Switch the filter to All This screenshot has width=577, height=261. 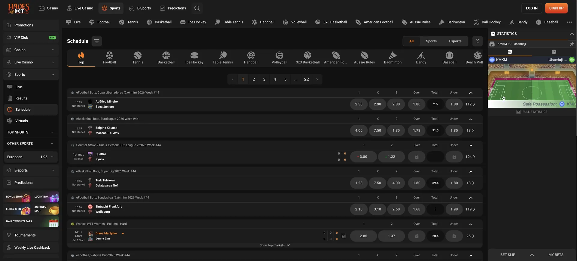coord(411,41)
